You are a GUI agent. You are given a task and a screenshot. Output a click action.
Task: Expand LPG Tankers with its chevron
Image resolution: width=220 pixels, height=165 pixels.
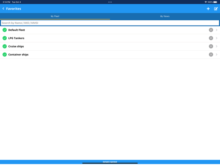coord(216,38)
